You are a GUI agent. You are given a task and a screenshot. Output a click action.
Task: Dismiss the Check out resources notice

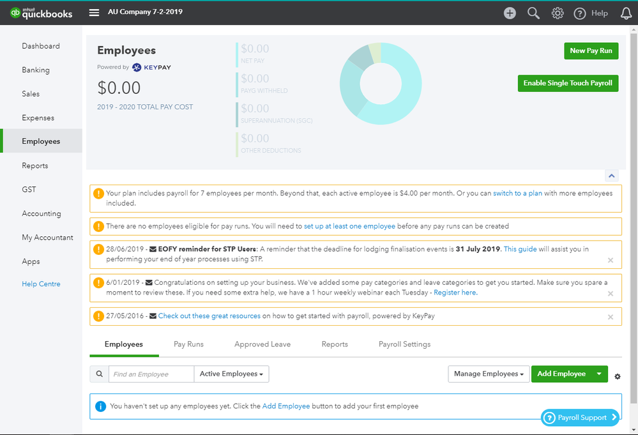(611, 317)
